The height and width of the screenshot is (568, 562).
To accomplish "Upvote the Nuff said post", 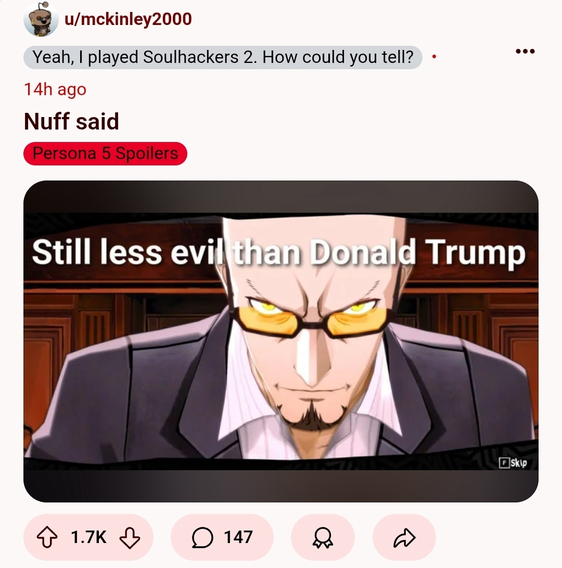I will pos(47,537).
